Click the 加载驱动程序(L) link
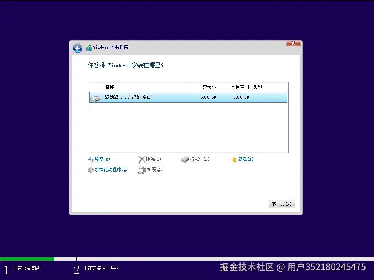 coord(111,169)
